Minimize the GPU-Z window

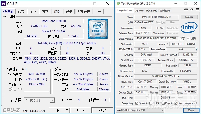pyautogui.click(x=175, y=3)
